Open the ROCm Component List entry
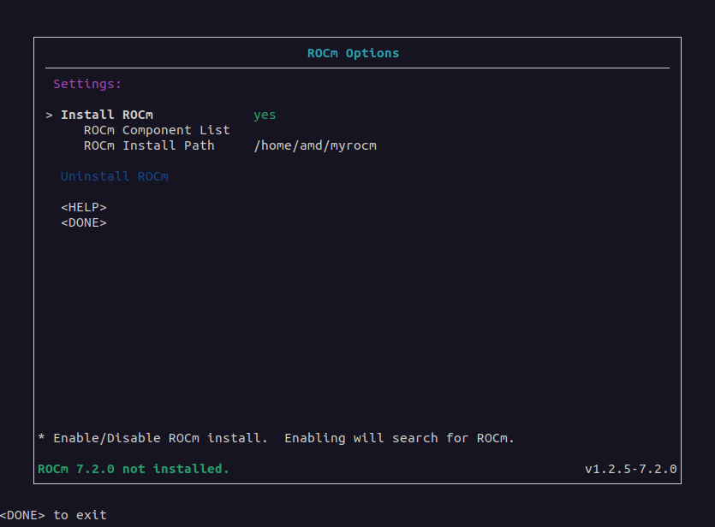The width and height of the screenshot is (715, 527). [x=157, y=130]
